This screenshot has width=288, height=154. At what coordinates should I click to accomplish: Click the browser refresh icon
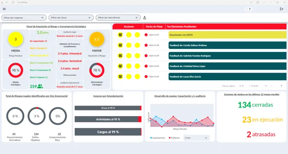(x=13, y=2)
